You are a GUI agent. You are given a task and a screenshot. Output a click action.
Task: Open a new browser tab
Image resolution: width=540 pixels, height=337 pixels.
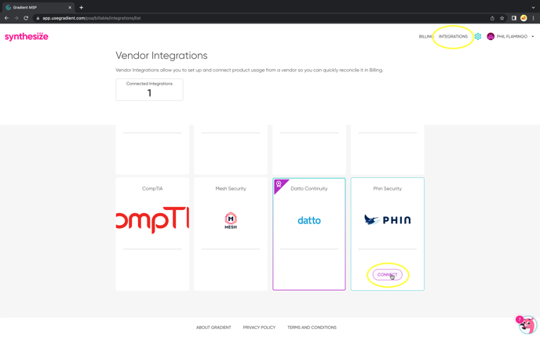click(x=82, y=7)
